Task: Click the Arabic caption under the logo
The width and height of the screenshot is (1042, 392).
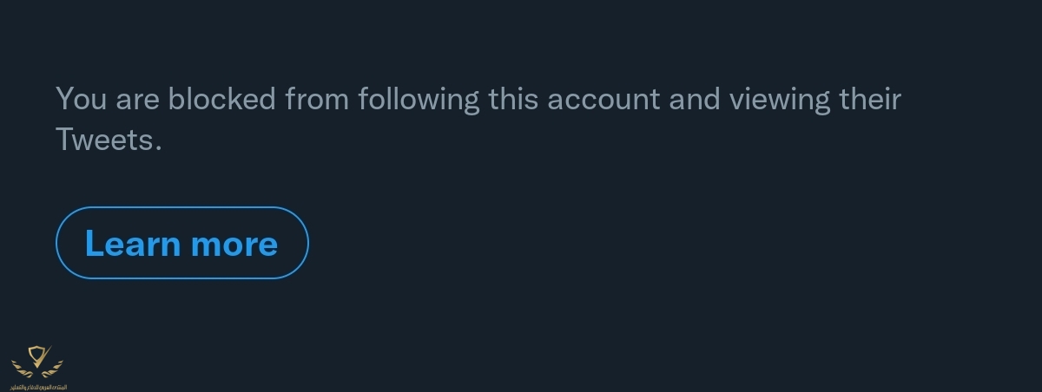Action: [x=38, y=386]
